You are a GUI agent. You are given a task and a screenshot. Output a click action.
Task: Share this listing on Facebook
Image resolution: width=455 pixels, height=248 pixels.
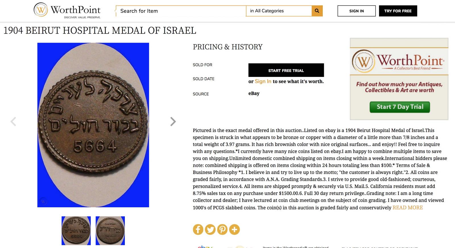198,229
